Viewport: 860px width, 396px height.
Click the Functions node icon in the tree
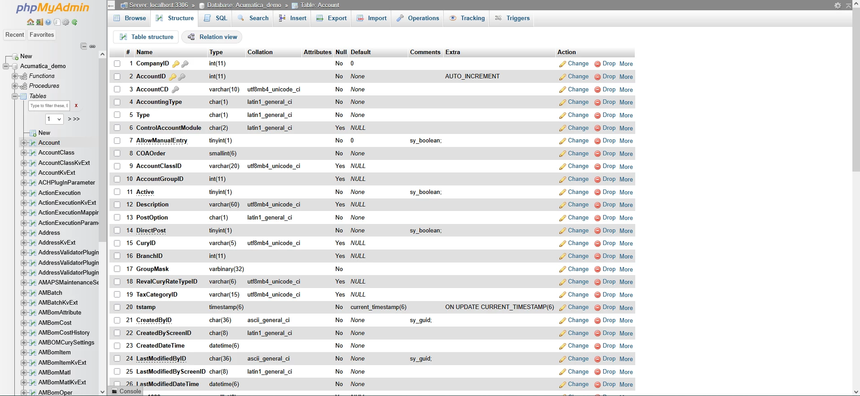point(23,76)
